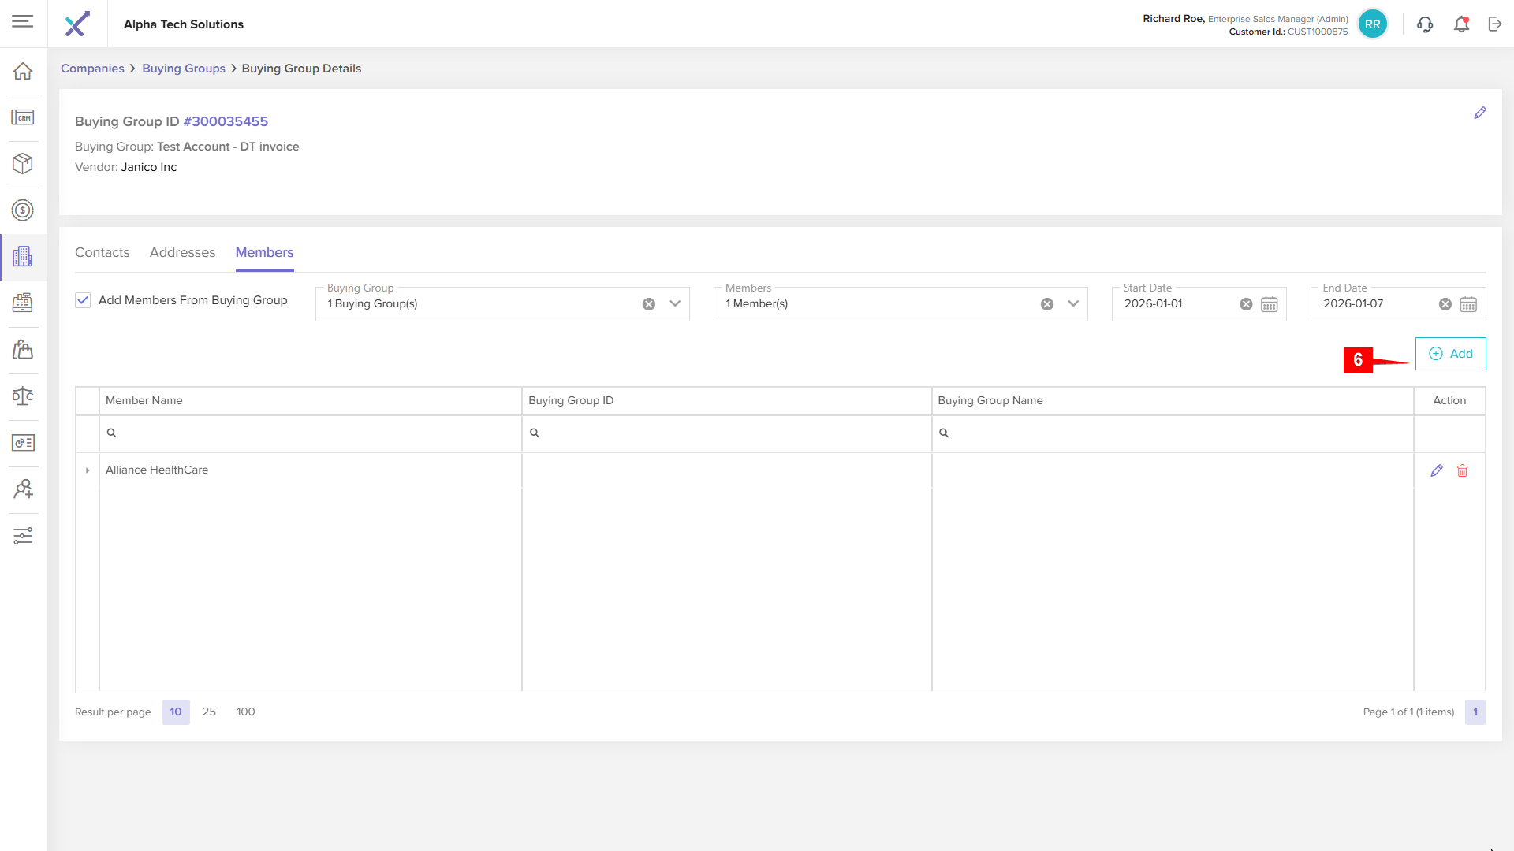Go to Buying Groups breadcrumb

click(184, 69)
